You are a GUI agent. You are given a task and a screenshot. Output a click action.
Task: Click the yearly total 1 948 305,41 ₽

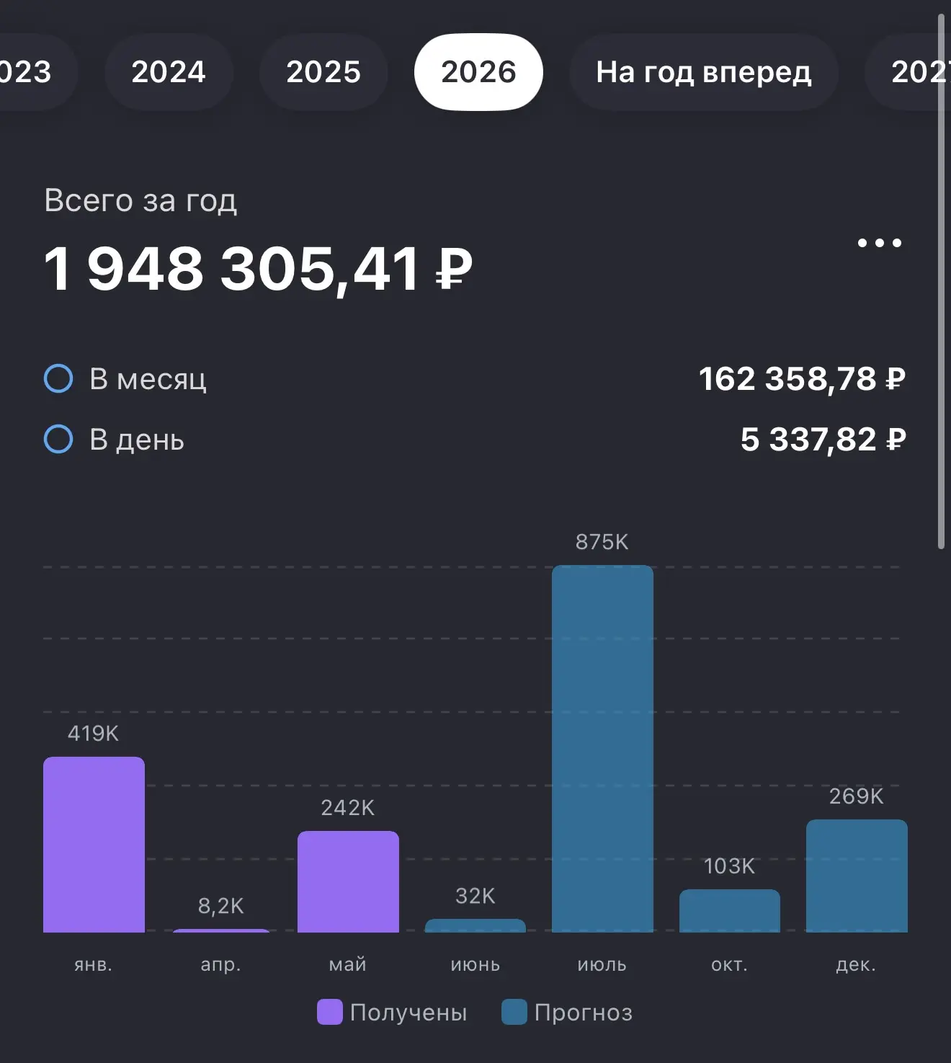click(258, 269)
